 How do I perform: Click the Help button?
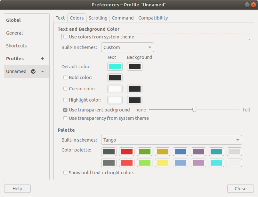17,189
